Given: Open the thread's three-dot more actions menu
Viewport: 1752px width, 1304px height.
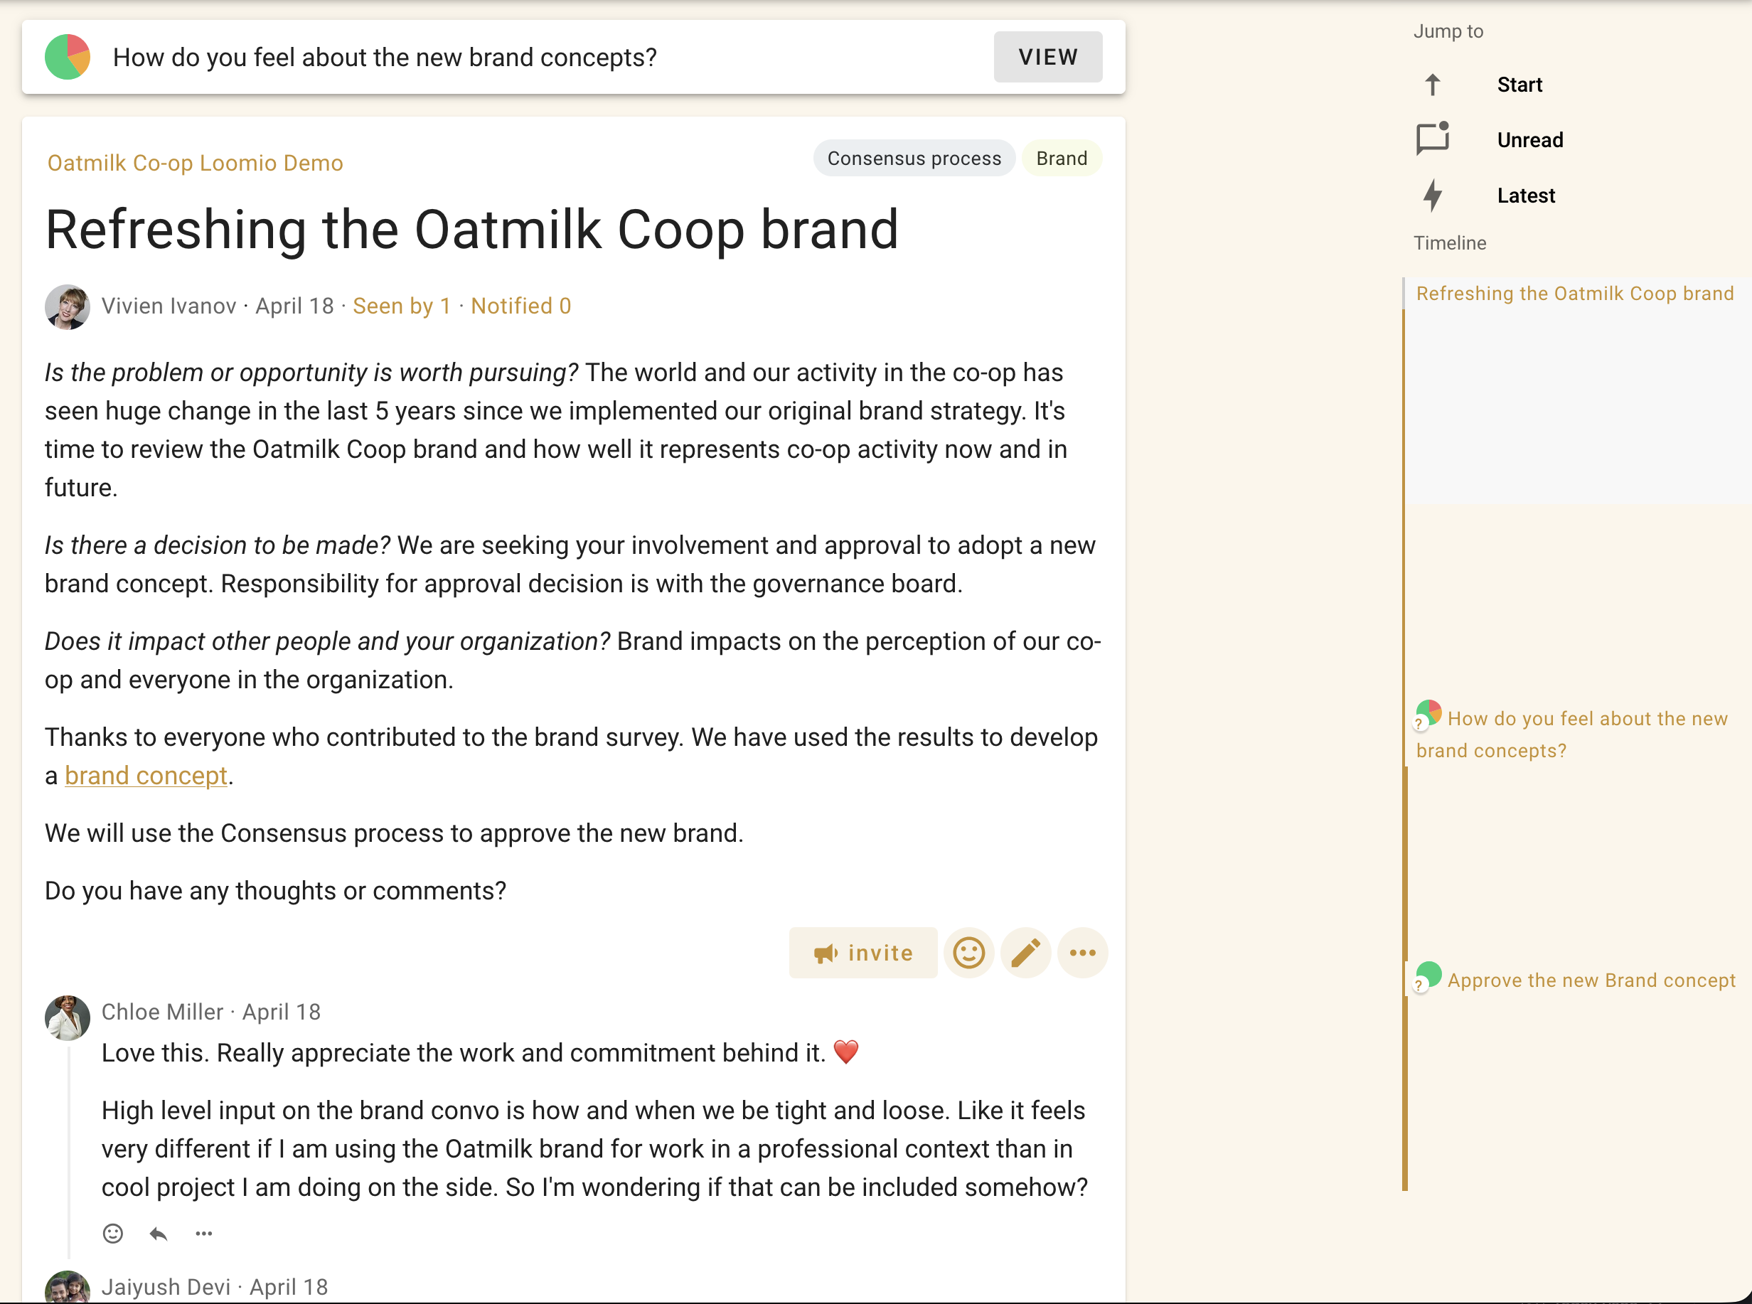Looking at the screenshot, I should tap(1082, 953).
